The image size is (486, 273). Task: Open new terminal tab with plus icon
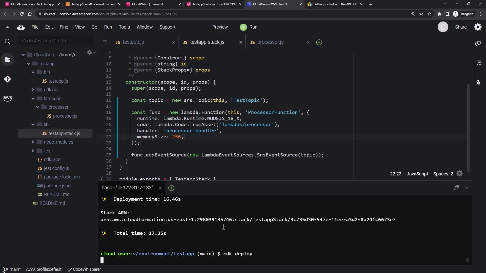[171, 188]
